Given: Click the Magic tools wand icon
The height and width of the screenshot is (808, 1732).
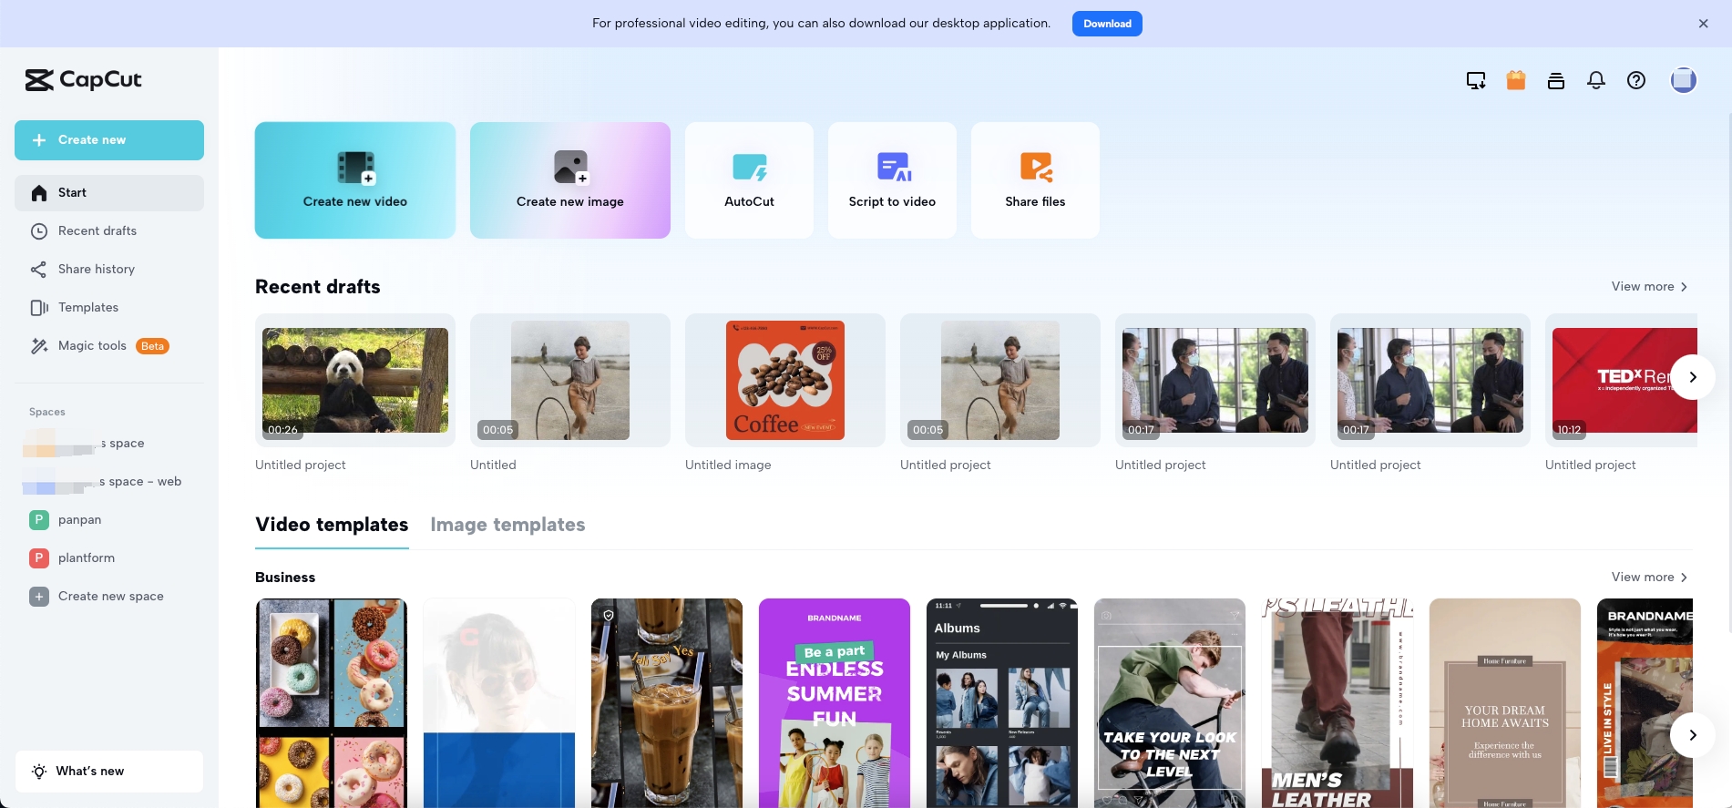Looking at the screenshot, I should pos(39,346).
